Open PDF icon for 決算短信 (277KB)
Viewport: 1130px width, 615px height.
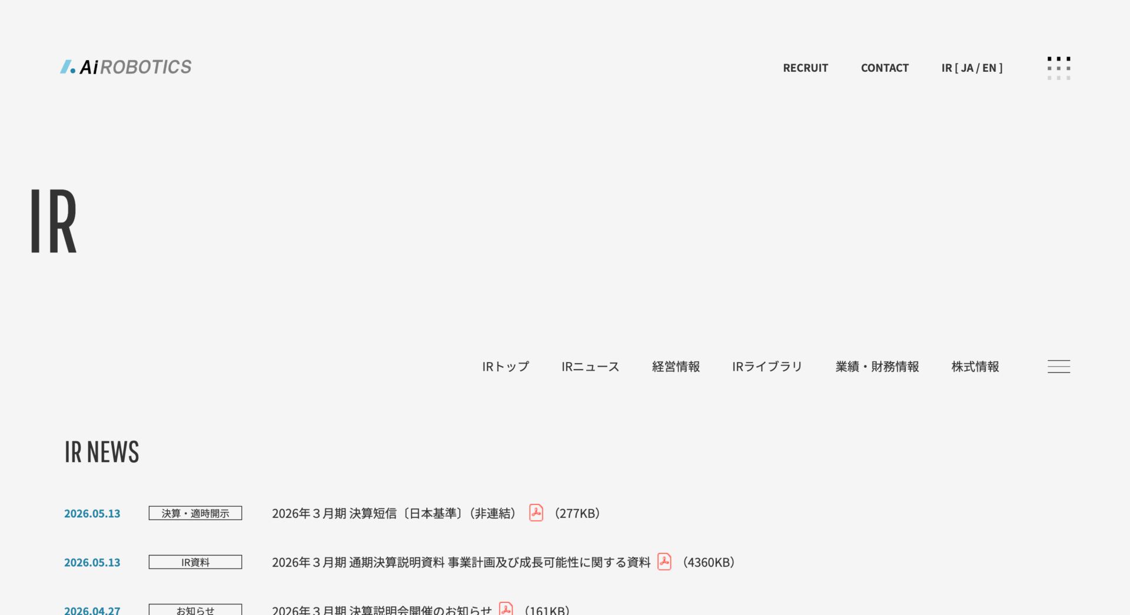tap(536, 513)
